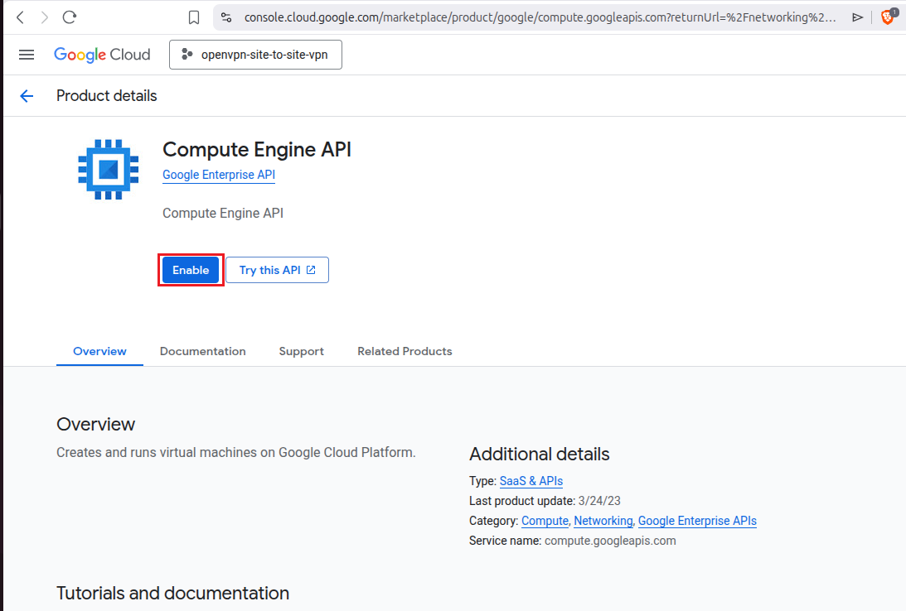906x611 pixels.
Task: Click the Tutorials and documentation heading
Action: 172,593
